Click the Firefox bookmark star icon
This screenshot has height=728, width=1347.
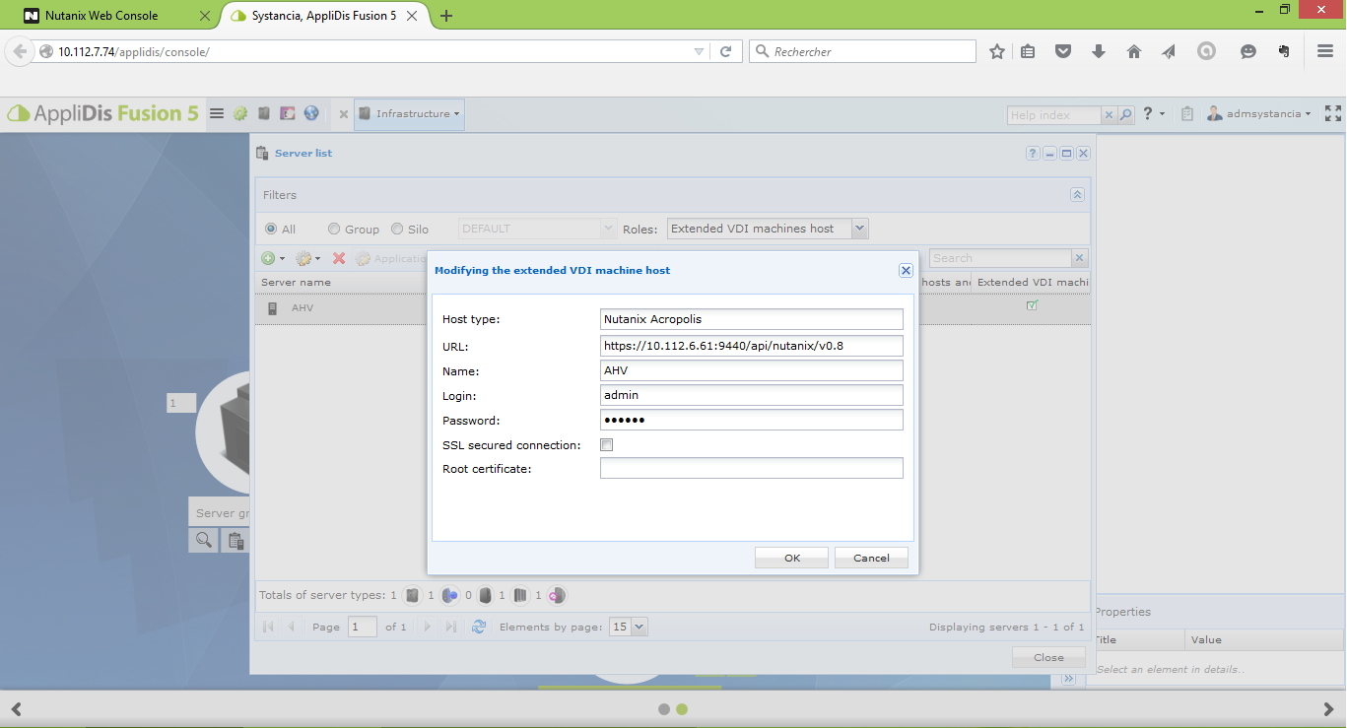click(x=997, y=52)
